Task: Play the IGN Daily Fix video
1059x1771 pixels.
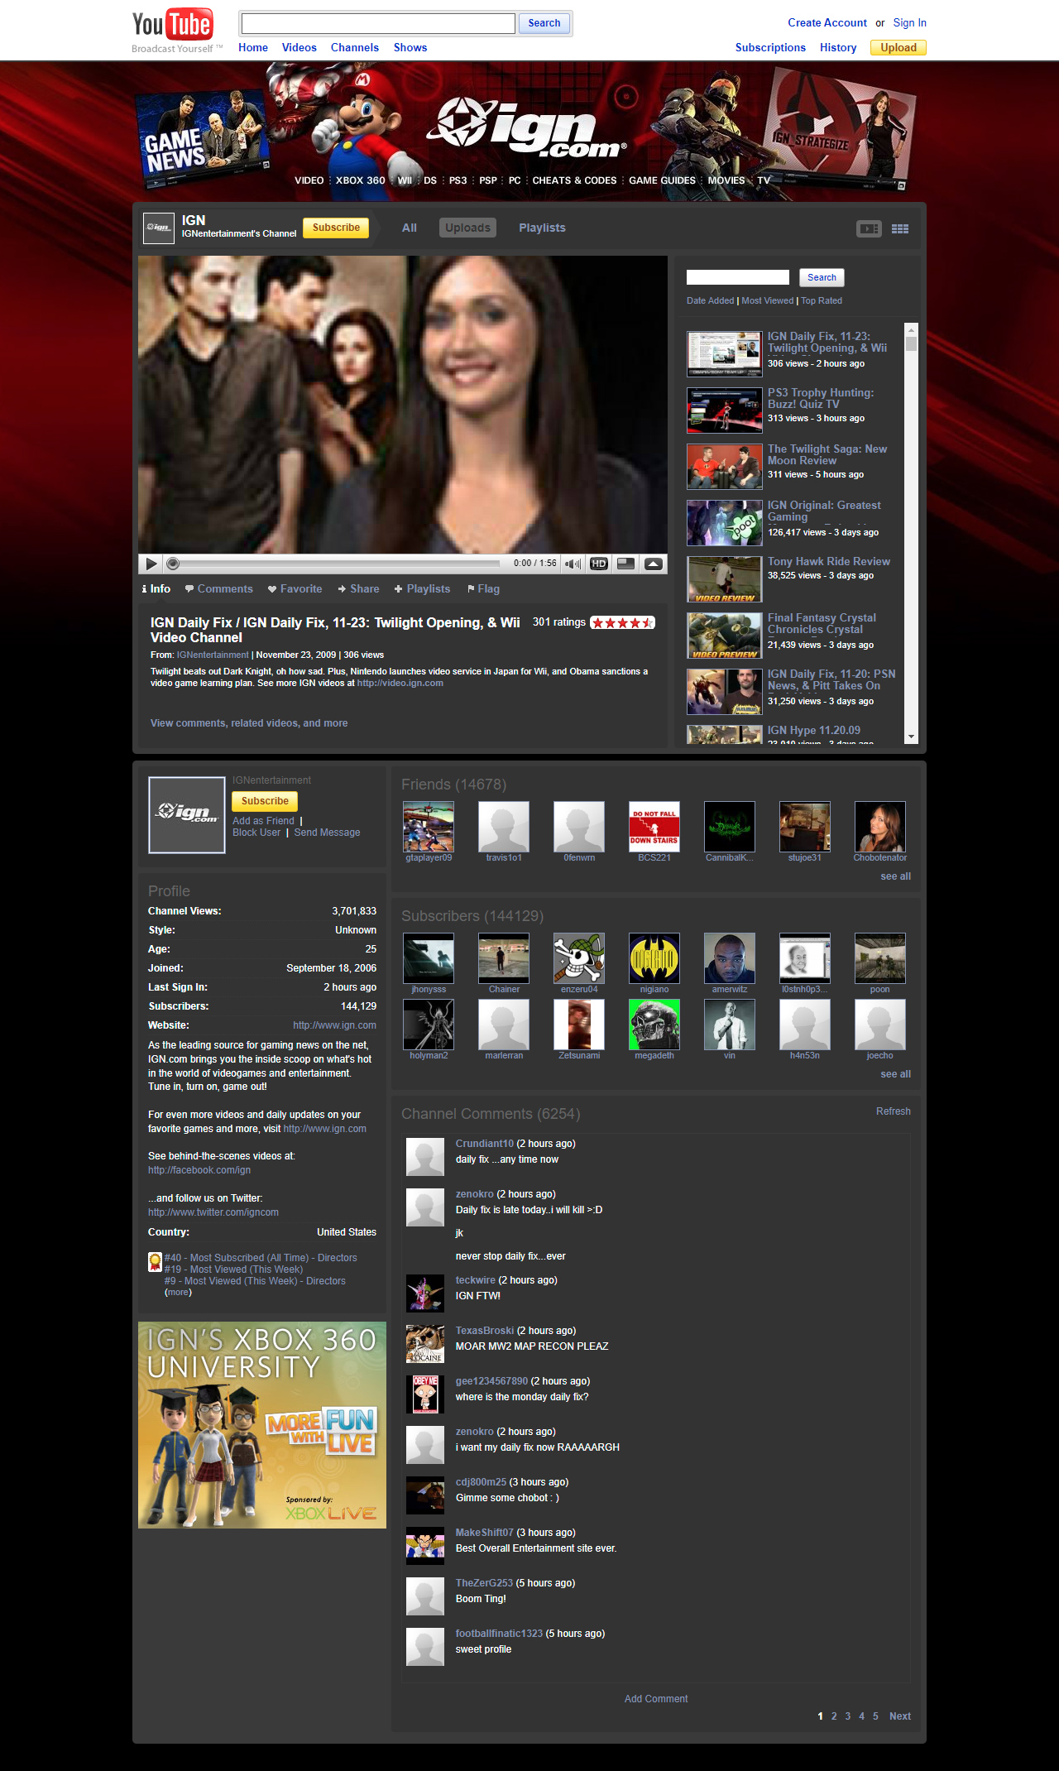Action: [x=151, y=564]
